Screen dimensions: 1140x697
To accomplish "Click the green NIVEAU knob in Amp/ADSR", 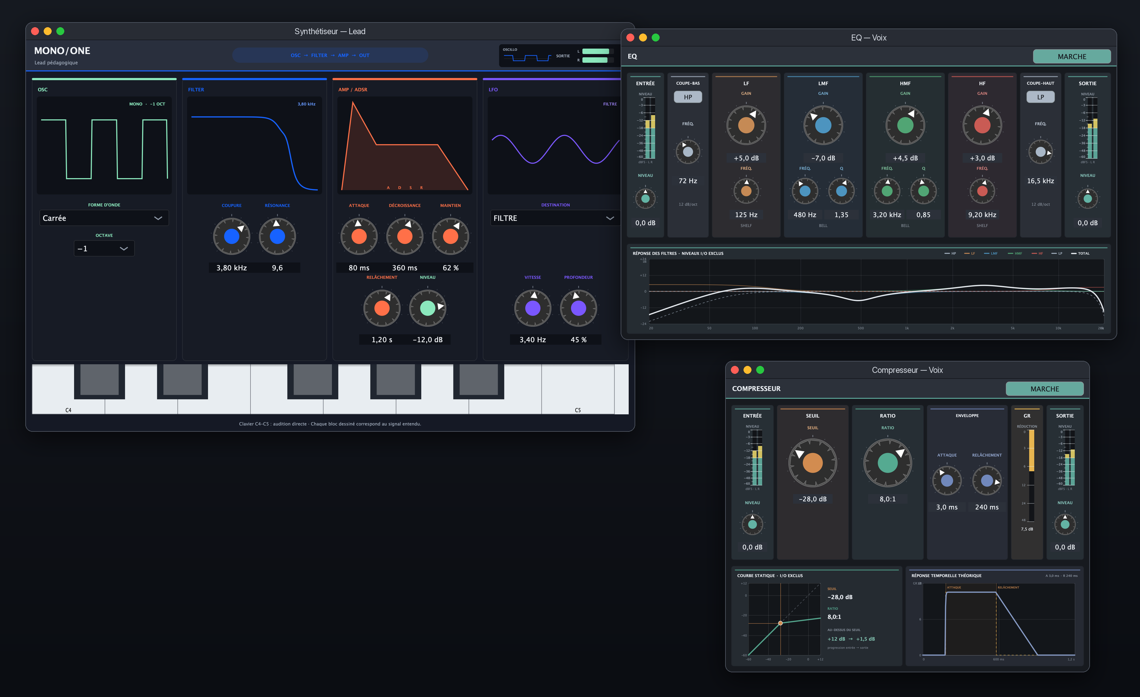I will click(427, 308).
